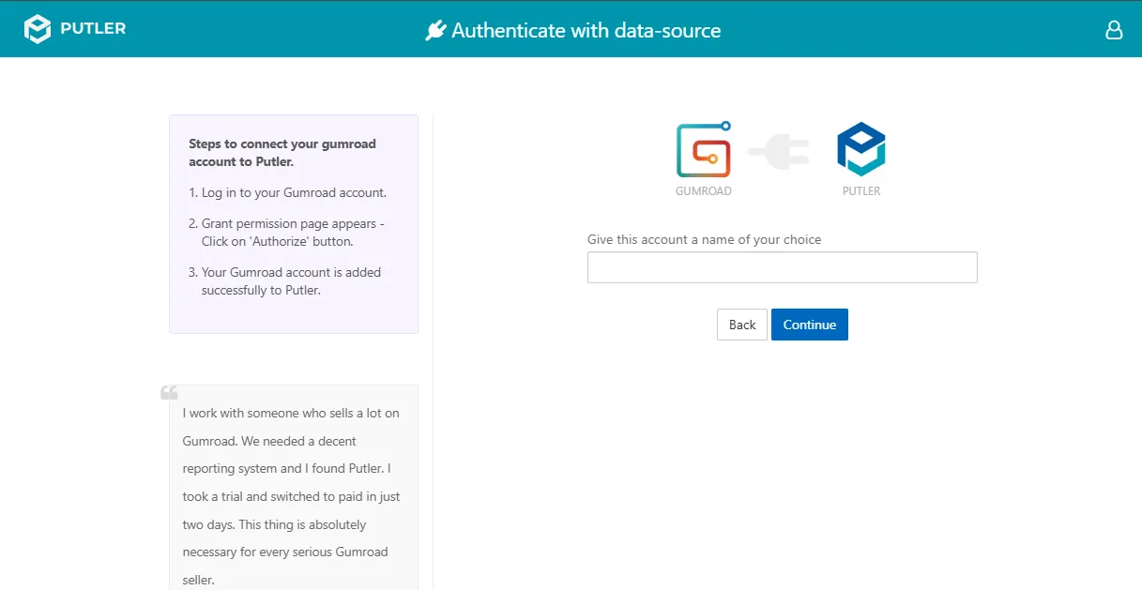Click the plug icon beside the page title
1142x590 pixels.
[435, 31]
